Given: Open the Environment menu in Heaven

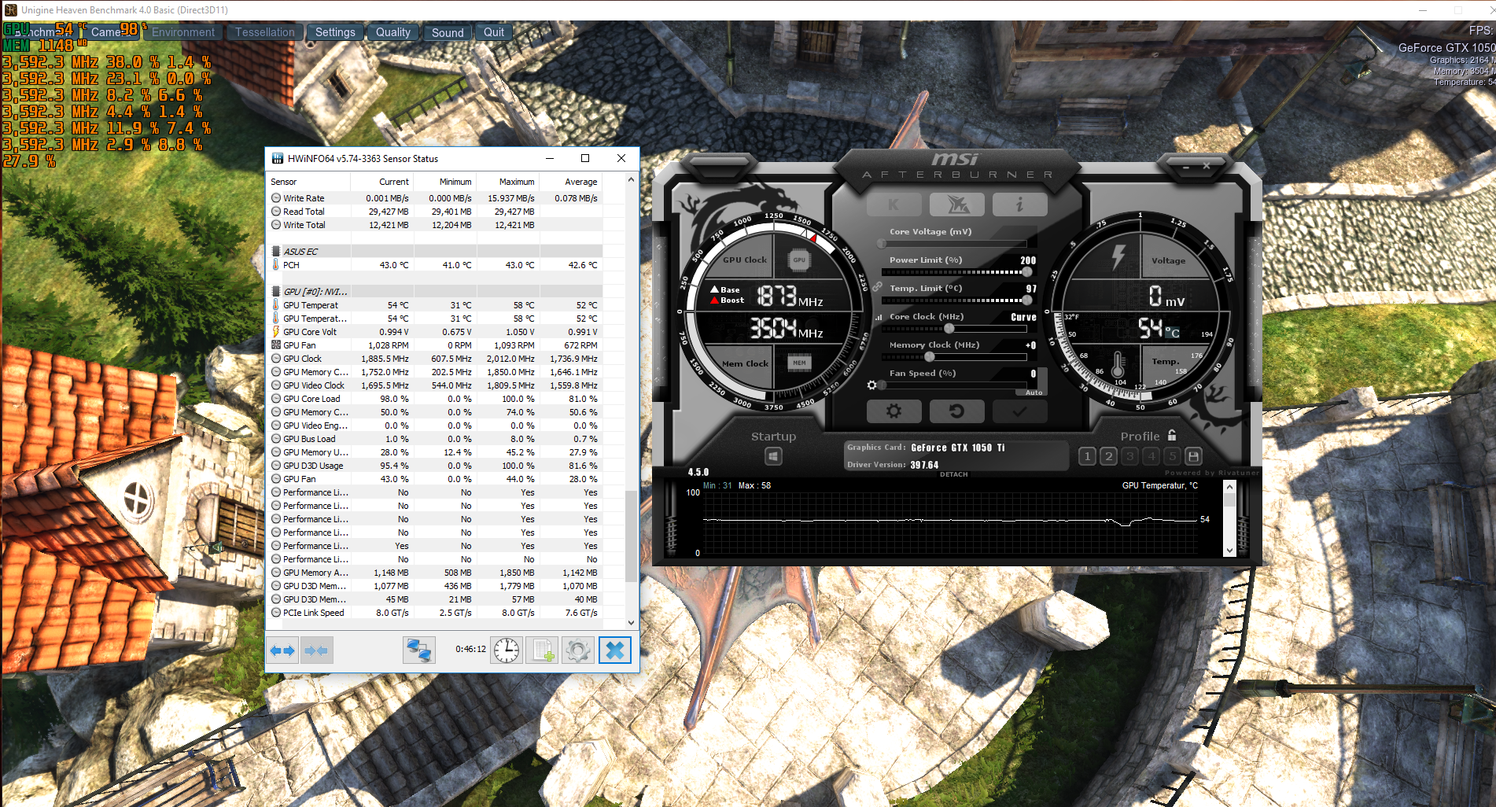Looking at the screenshot, I should click(x=183, y=32).
